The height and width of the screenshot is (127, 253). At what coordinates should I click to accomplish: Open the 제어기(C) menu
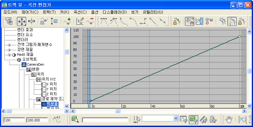(x=30, y=12)
